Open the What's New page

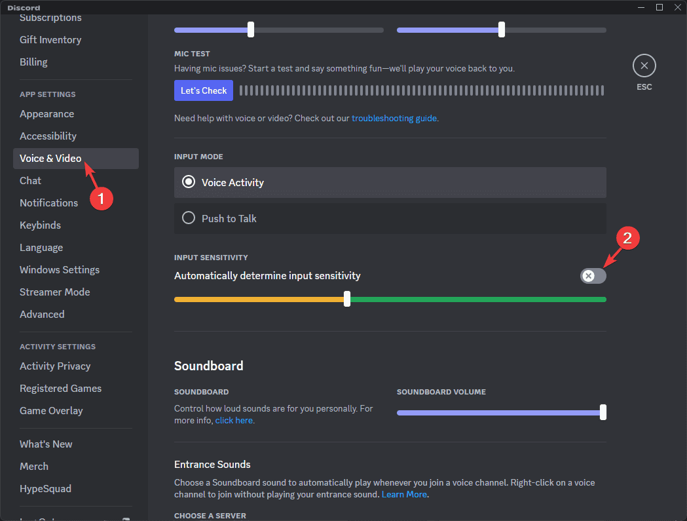[46, 444]
